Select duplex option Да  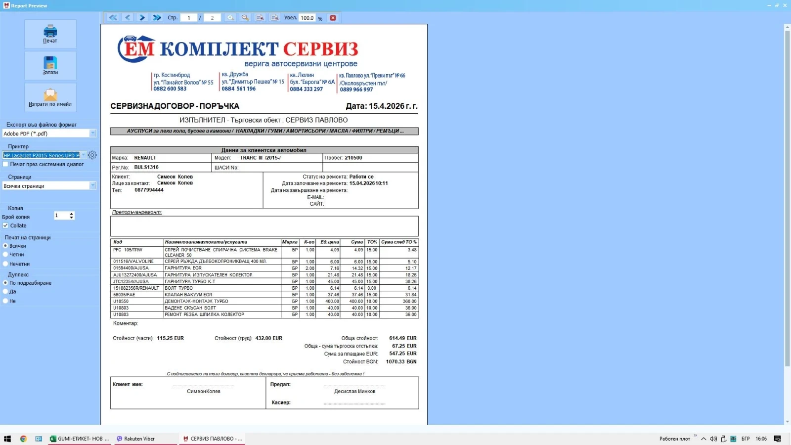(5, 292)
